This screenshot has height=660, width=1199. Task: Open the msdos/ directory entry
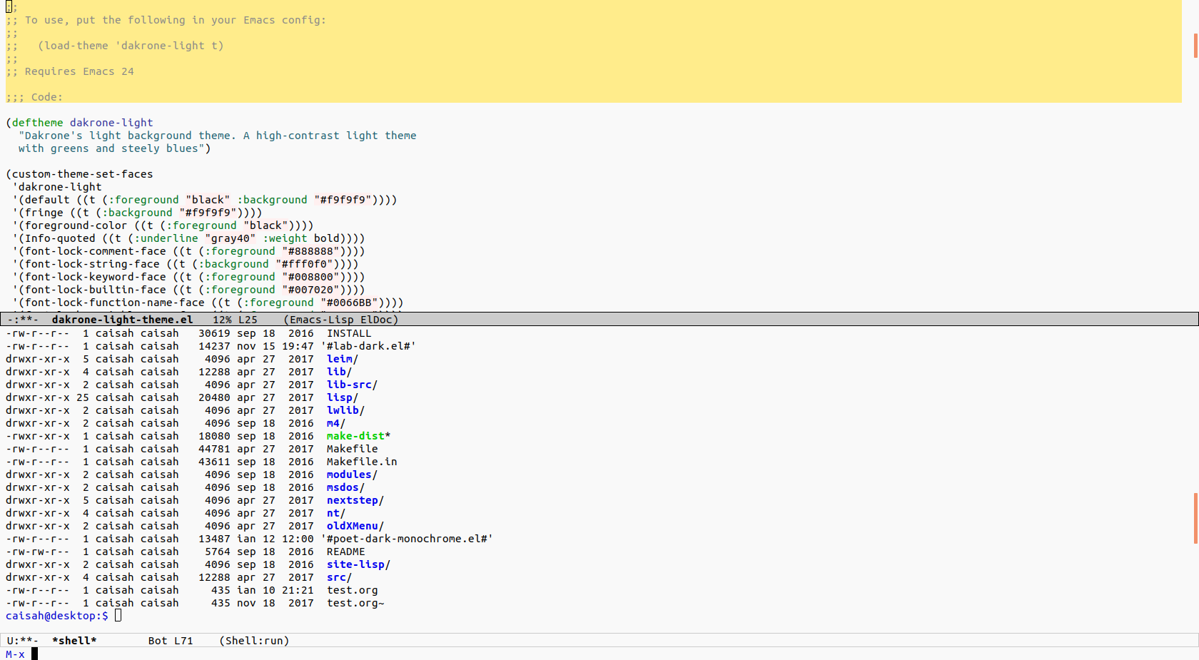coord(345,487)
